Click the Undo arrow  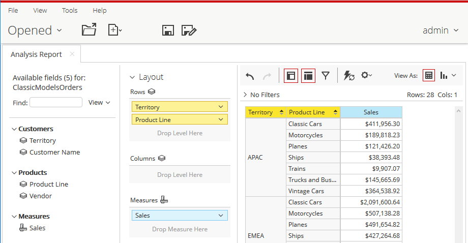(x=250, y=76)
